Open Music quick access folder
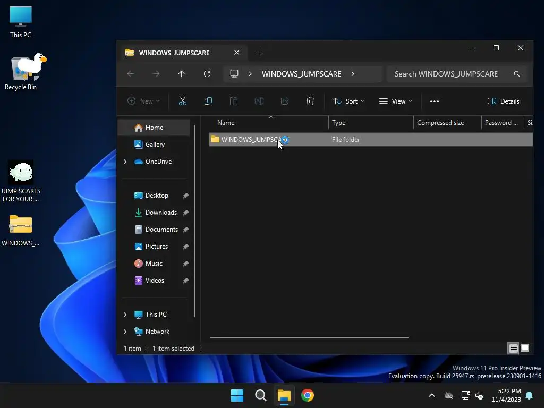The width and height of the screenshot is (544, 408). pos(154,263)
